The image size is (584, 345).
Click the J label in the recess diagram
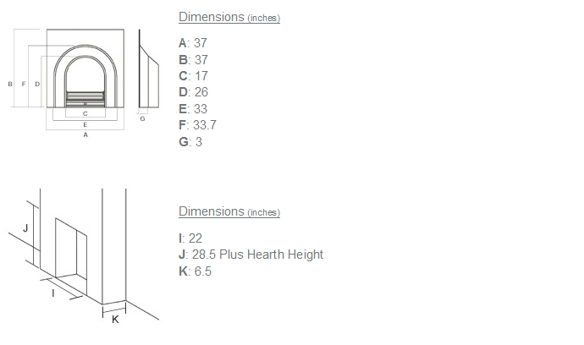pos(25,228)
